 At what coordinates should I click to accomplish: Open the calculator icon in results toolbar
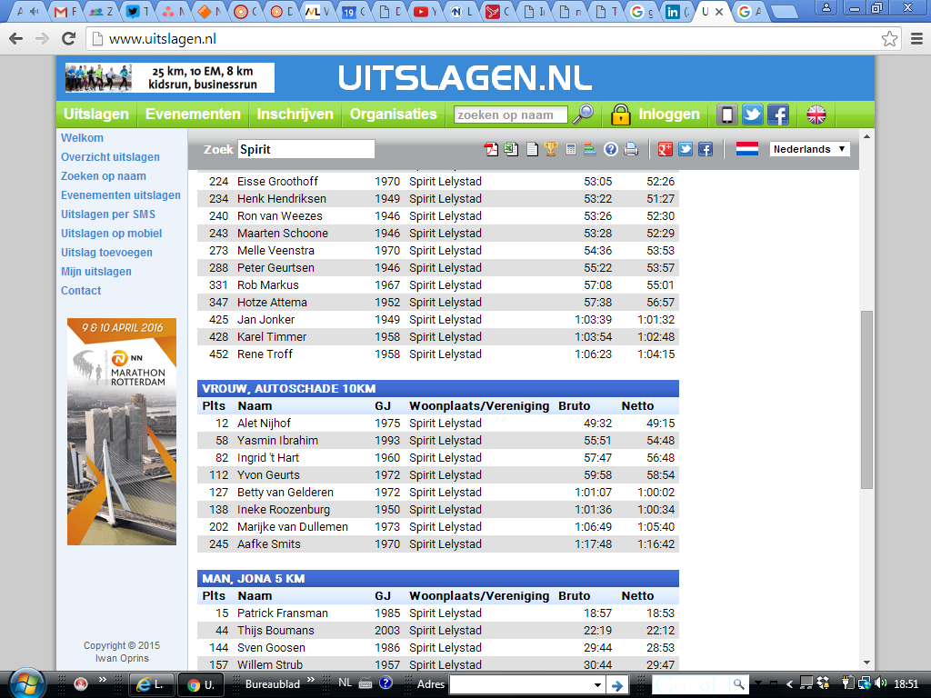(x=571, y=150)
